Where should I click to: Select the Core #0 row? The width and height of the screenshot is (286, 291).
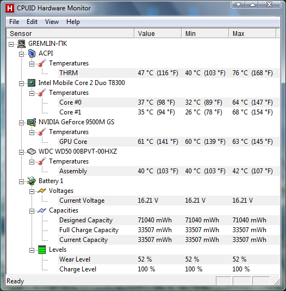[169, 102]
